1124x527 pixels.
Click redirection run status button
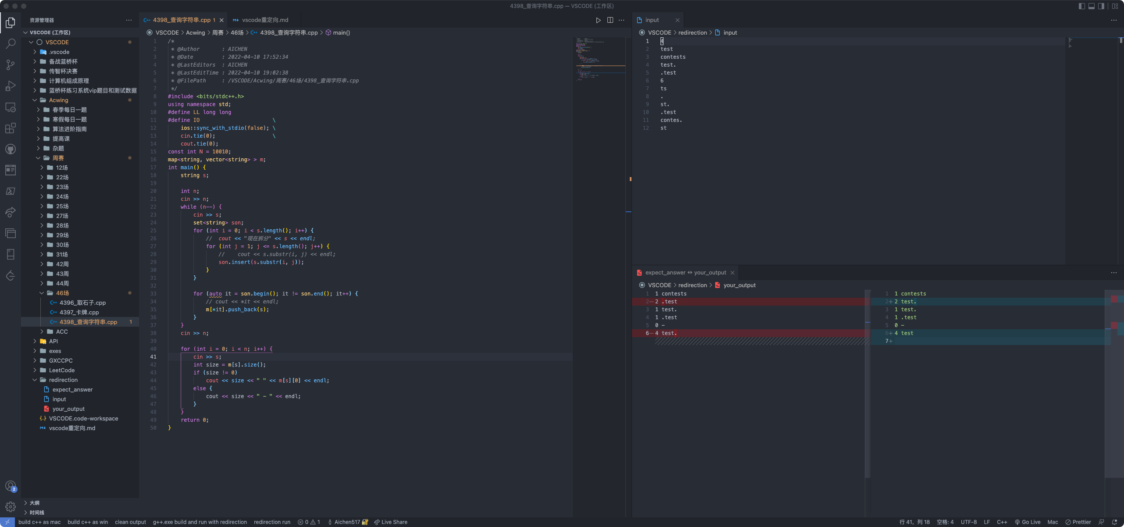272,522
